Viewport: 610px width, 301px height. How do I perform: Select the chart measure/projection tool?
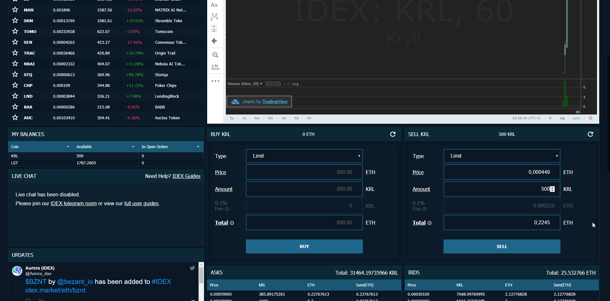tap(214, 29)
